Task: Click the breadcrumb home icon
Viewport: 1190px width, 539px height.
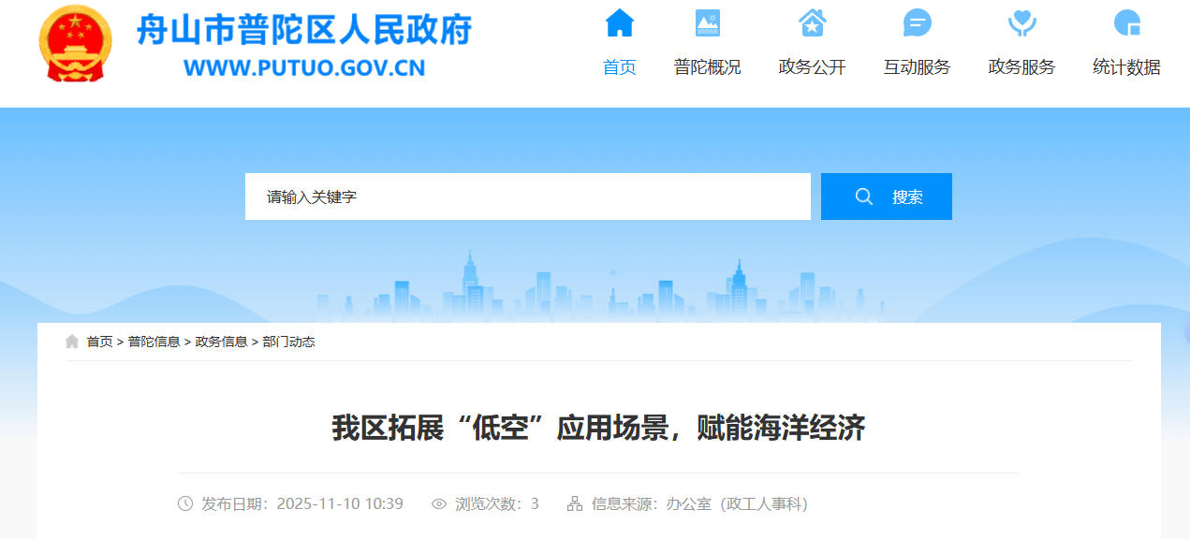Action: pos(72,341)
